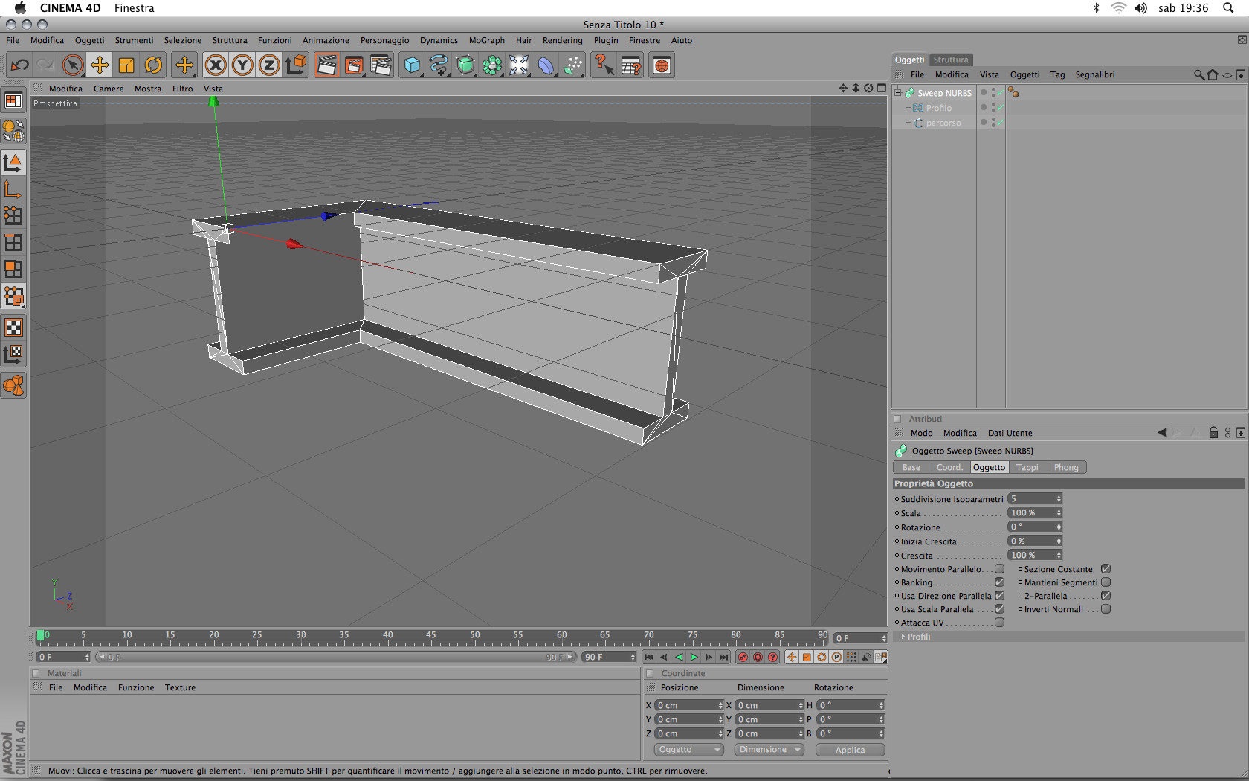Open the help pointer tool
The width and height of the screenshot is (1249, 781).
(604, 65)
